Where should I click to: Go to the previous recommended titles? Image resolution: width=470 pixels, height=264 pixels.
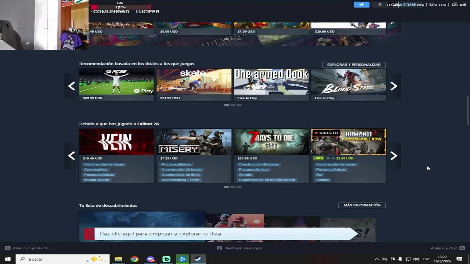tap(72, 86)
